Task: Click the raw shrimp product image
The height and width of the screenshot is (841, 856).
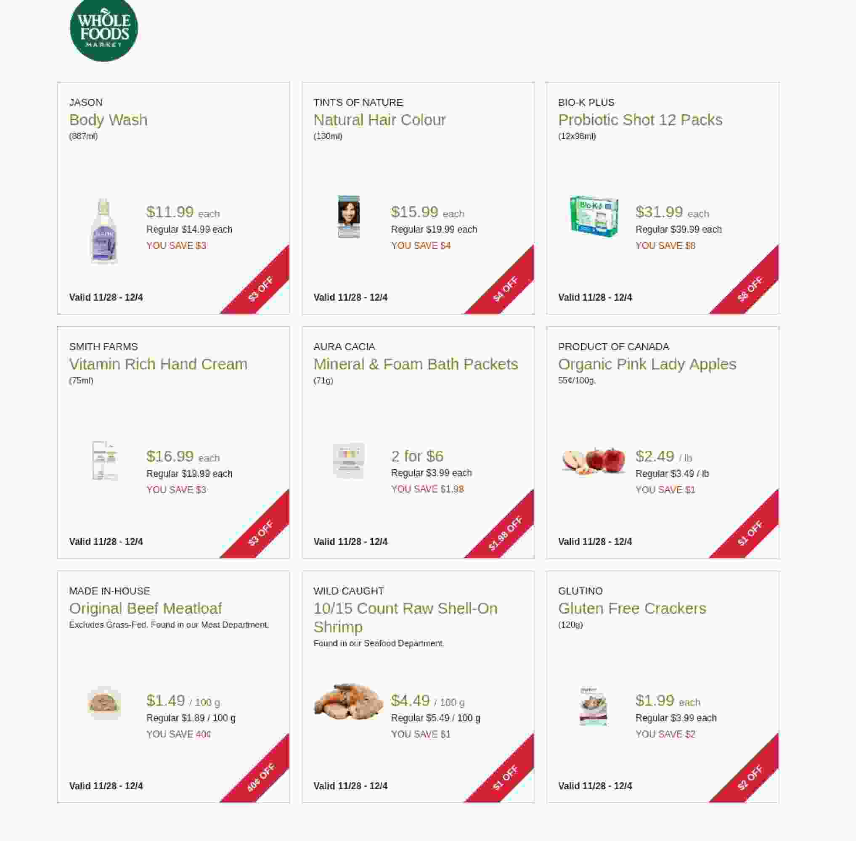Action: 349,702
